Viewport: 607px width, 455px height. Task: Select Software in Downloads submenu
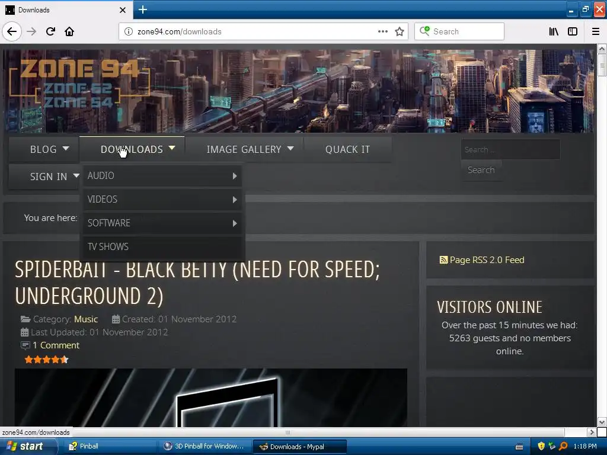coord(162,223)
